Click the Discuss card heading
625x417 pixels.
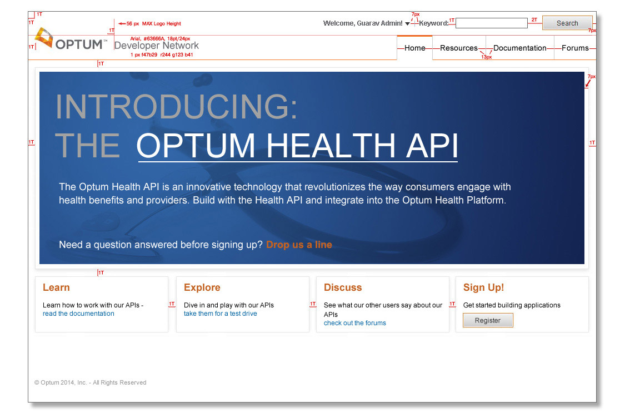pos(343,287)
